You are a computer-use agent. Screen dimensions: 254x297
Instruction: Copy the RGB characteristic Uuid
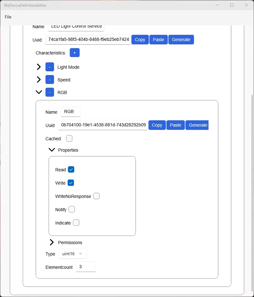tap(157, 125)
